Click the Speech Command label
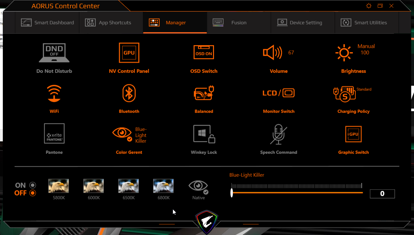414x235 pixels. pyautogui.click(x=279, y=152)
